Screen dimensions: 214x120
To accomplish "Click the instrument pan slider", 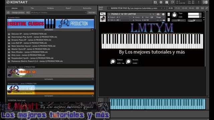I will pos(179,20).
